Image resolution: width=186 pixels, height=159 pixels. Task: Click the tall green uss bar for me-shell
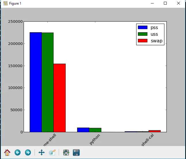[48, 82]
